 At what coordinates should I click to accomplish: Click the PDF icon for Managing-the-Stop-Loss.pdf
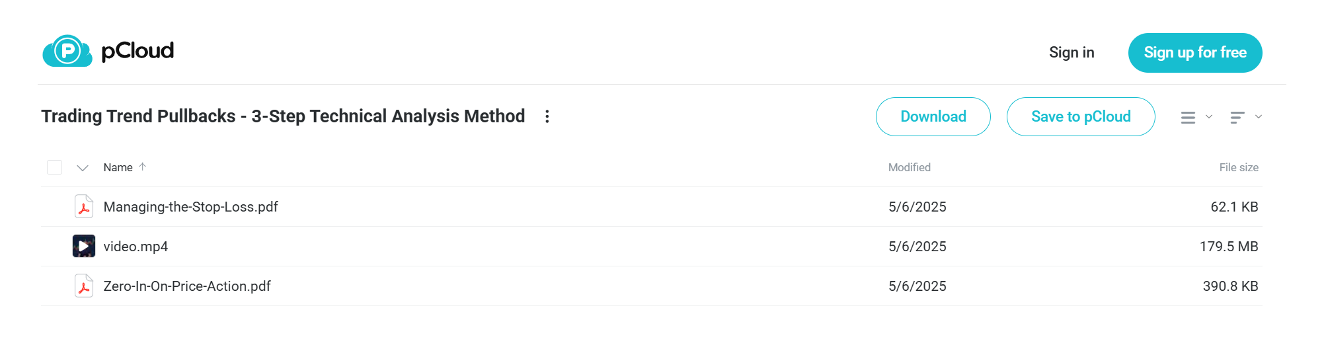(84, 207)
